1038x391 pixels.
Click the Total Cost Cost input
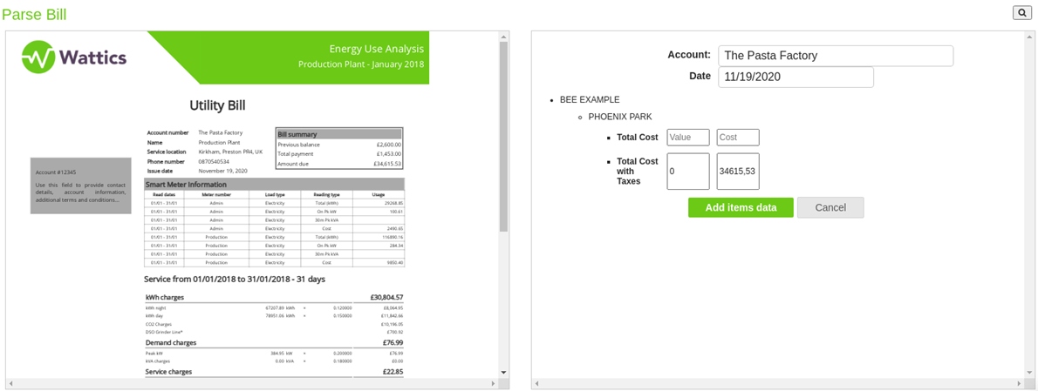click(x=737, y=138)
